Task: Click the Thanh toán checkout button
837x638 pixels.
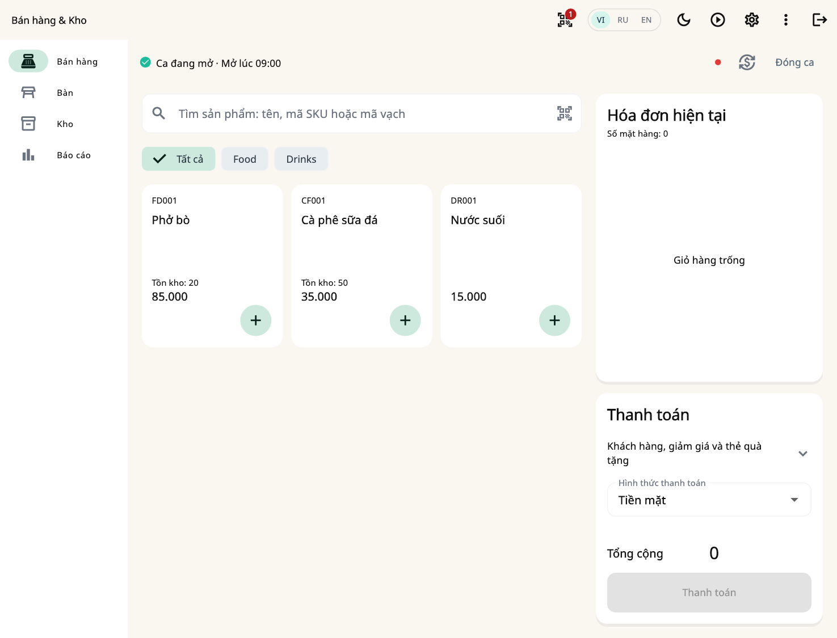Action: click(x=709, y=593)
